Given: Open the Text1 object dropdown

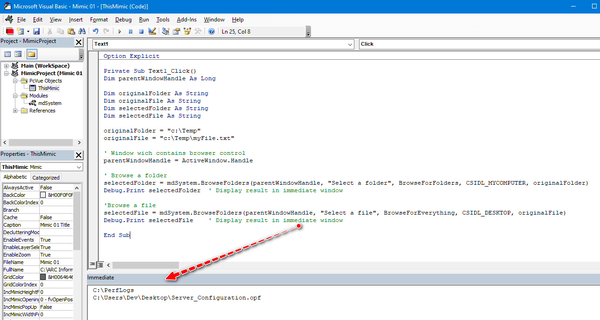Looking at the screenshot, I should coord(351,44).
